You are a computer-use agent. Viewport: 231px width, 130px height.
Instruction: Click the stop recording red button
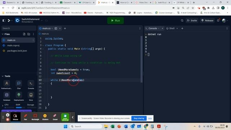pos(8,120)
